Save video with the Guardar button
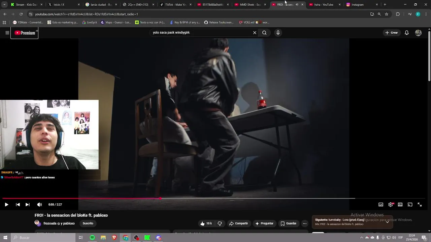 click(x=289, y=224)
